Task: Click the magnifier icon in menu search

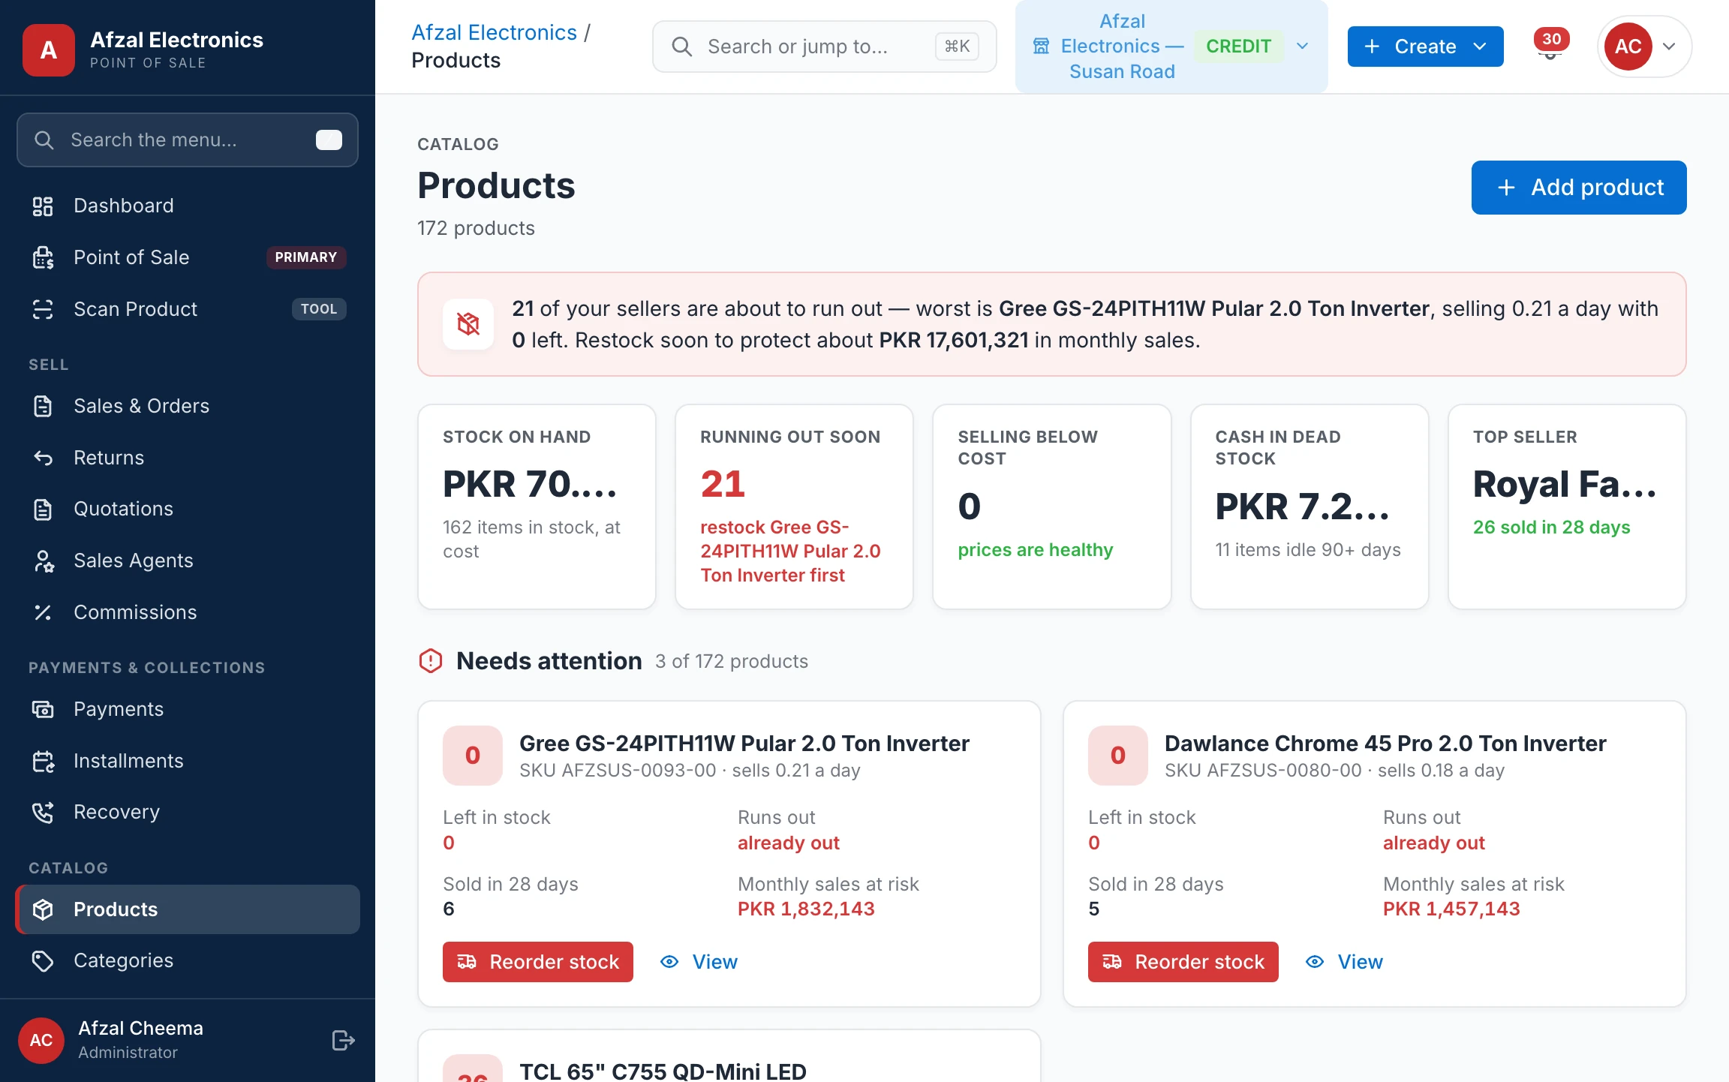Action: tap(44, 140)
